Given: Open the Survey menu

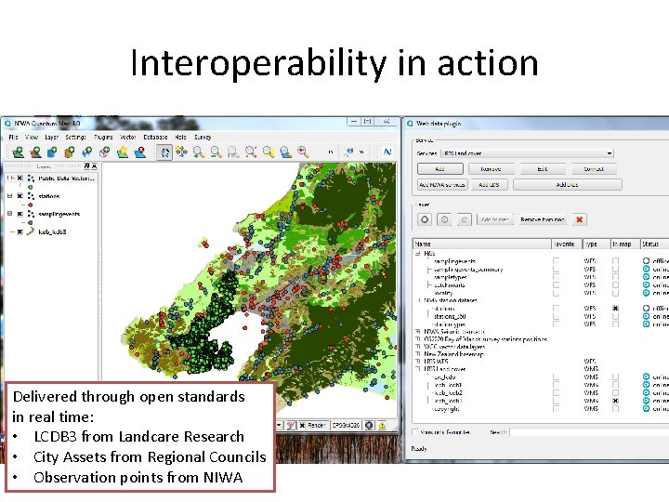Looking at the screenshot, I should coord(203,137).
